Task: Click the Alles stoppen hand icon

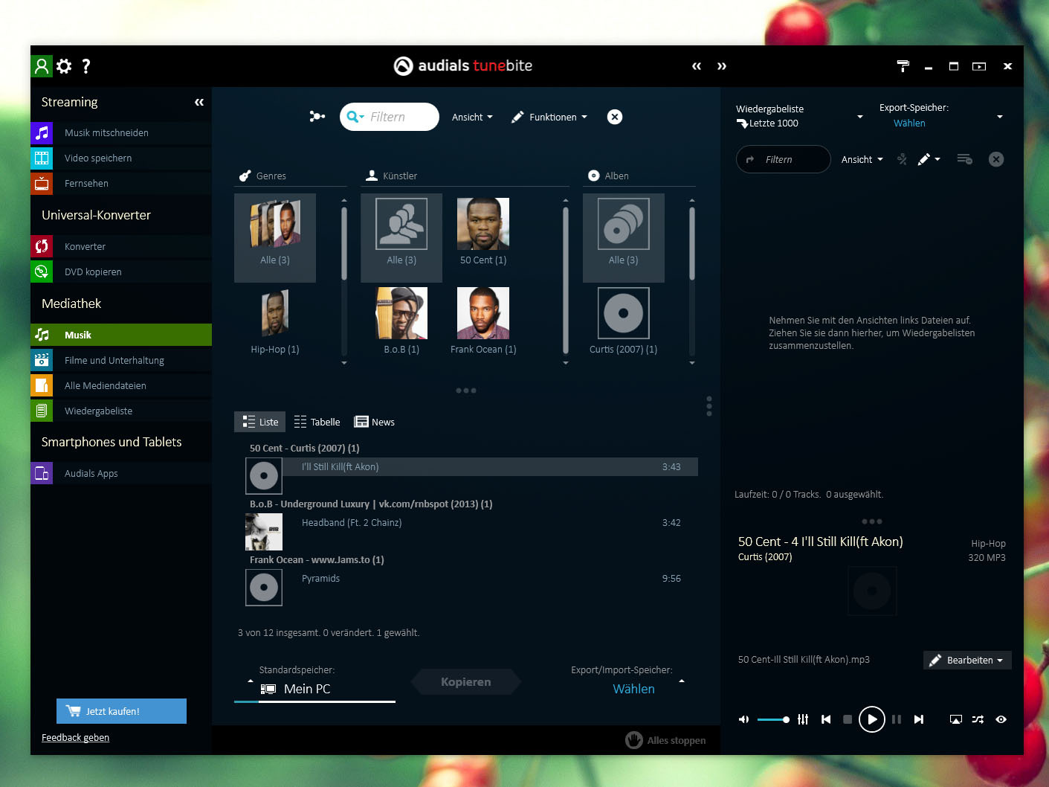Action: [x=634, y=740]
